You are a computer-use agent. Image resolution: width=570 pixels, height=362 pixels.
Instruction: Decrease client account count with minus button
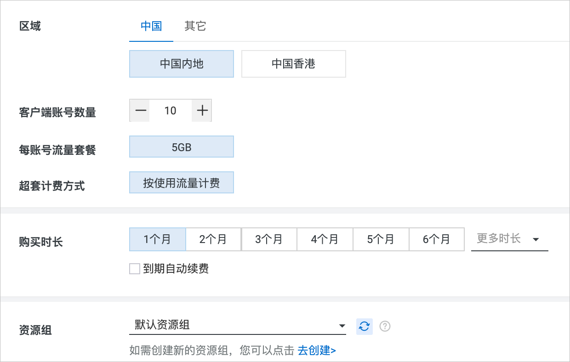tap(140, 111)
